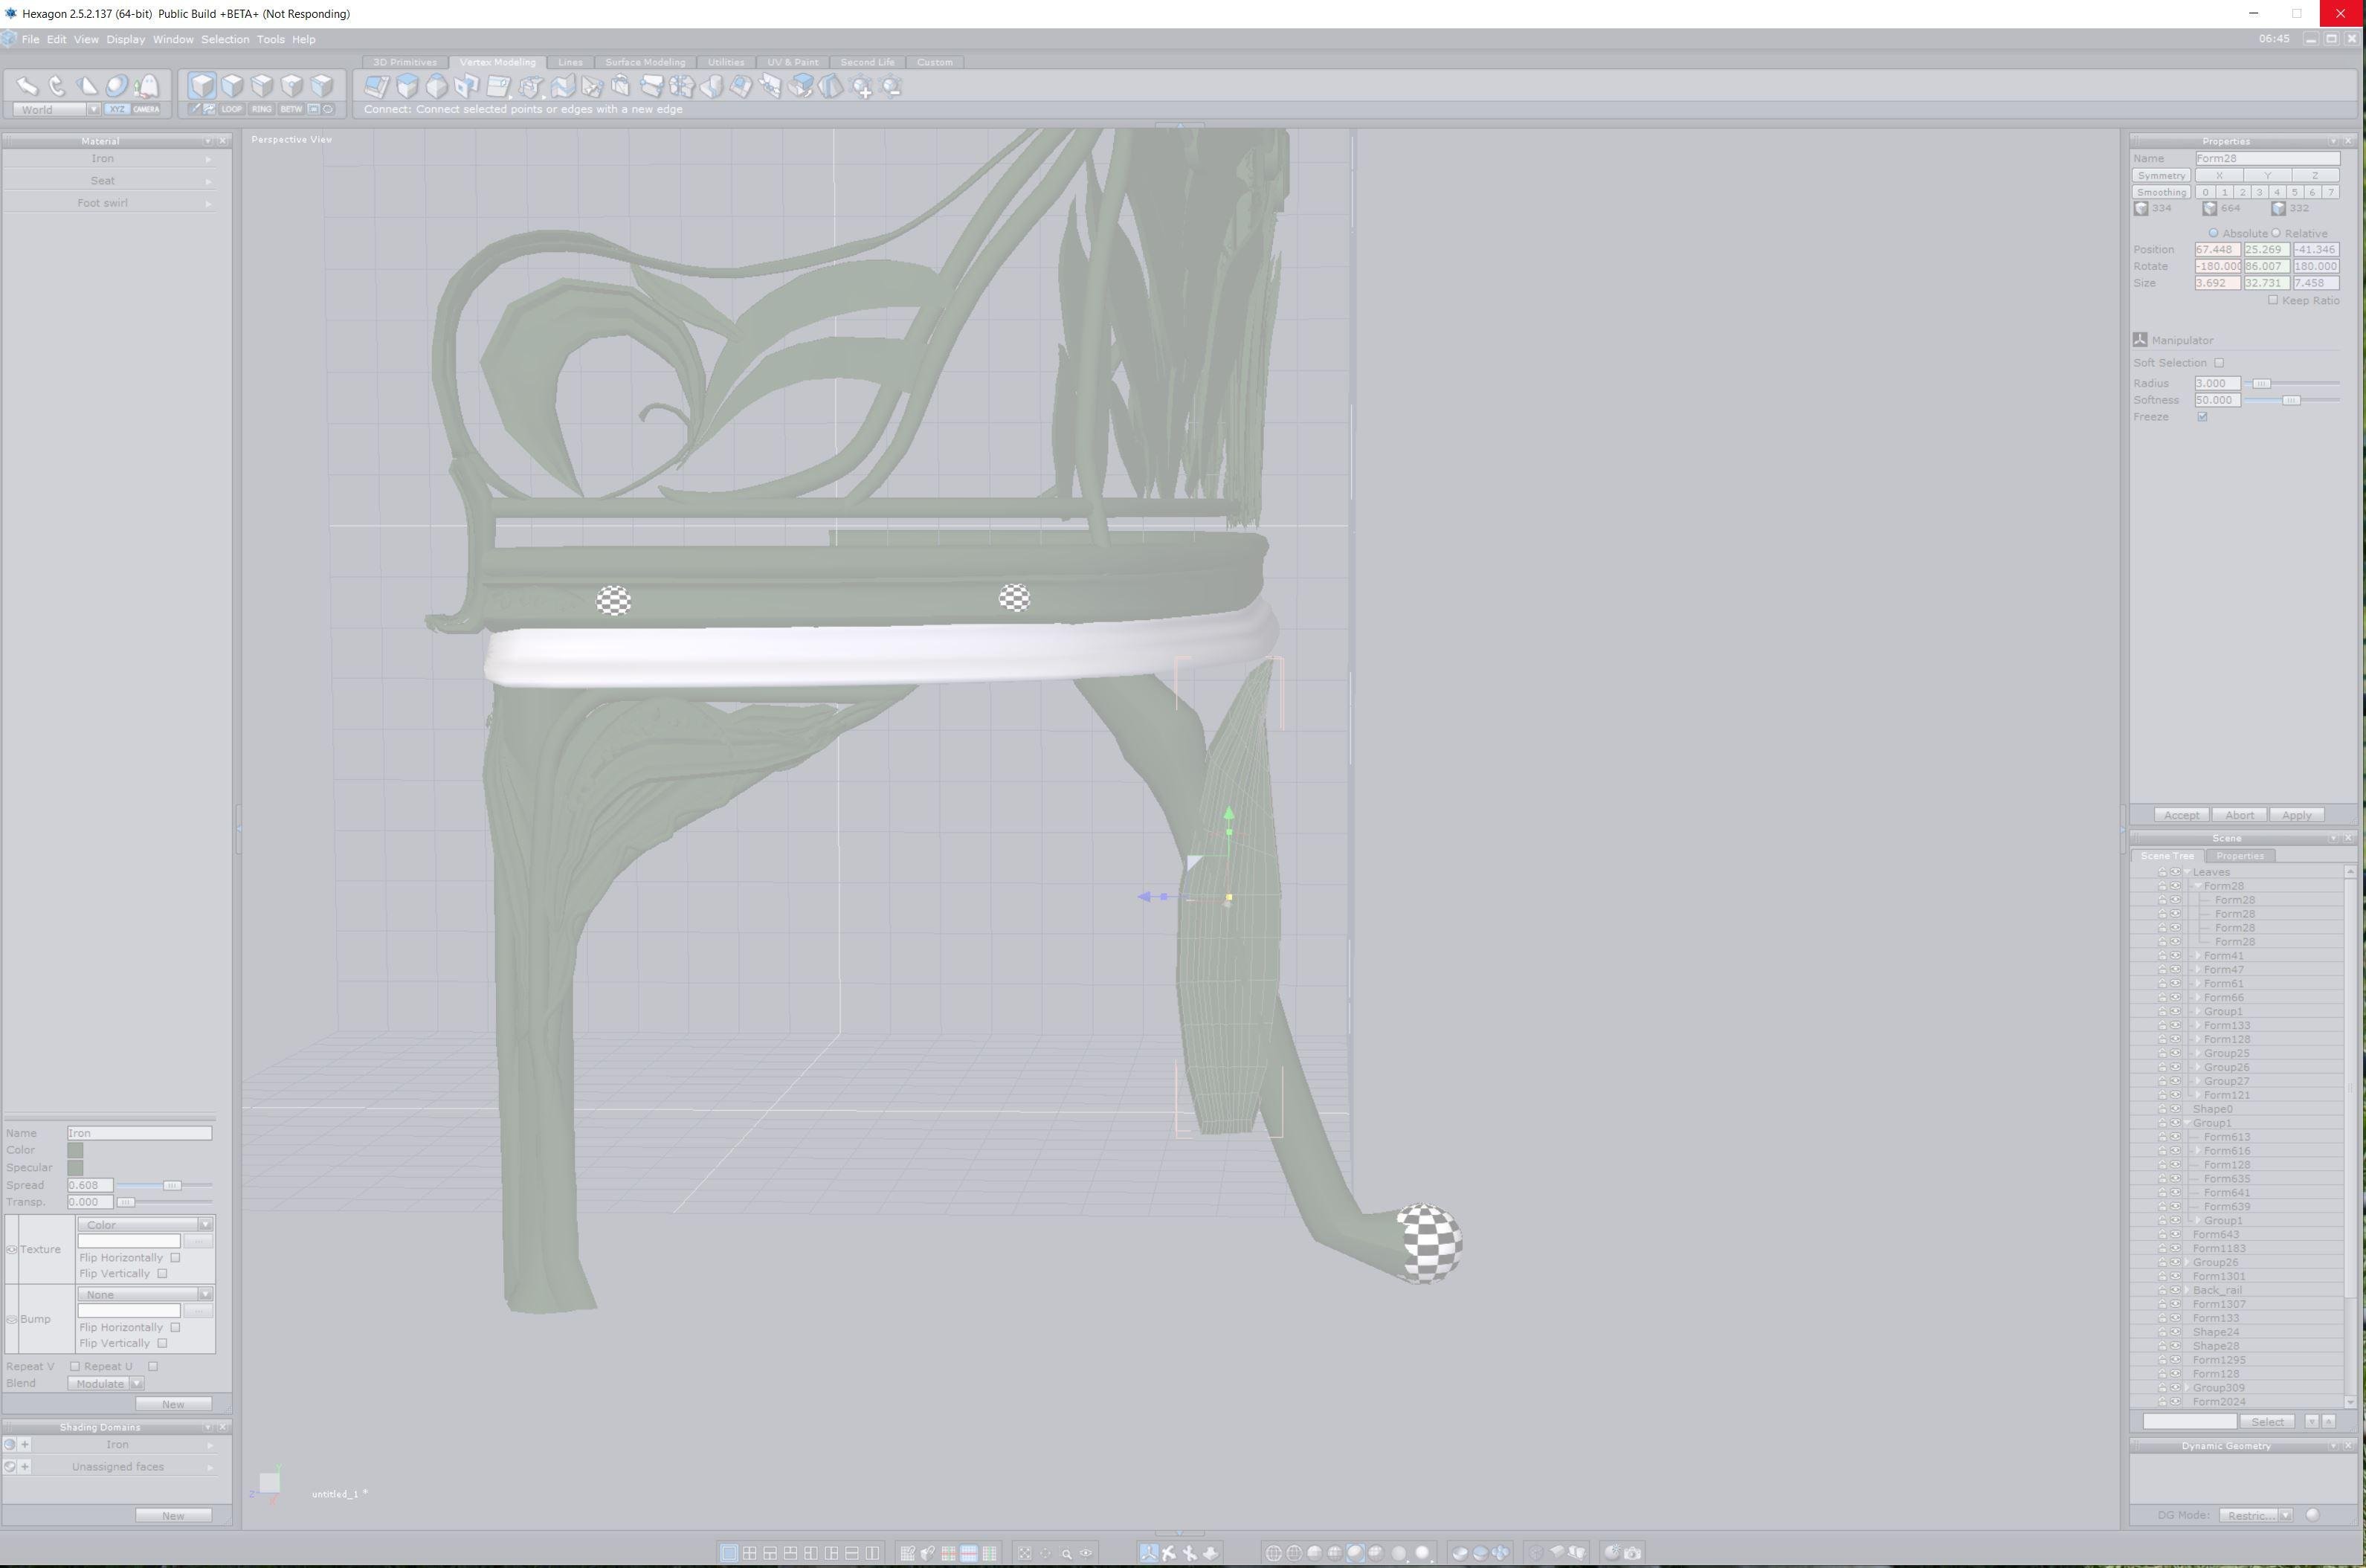
Task: Enable the Soft Selection checkbox
Action: [2219, 363]
